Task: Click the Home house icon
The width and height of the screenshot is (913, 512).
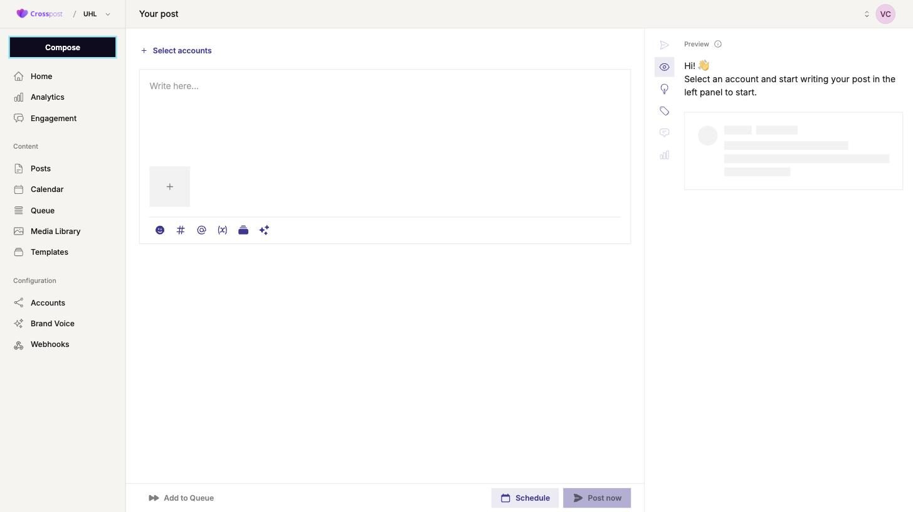Action: coord(19,77)
